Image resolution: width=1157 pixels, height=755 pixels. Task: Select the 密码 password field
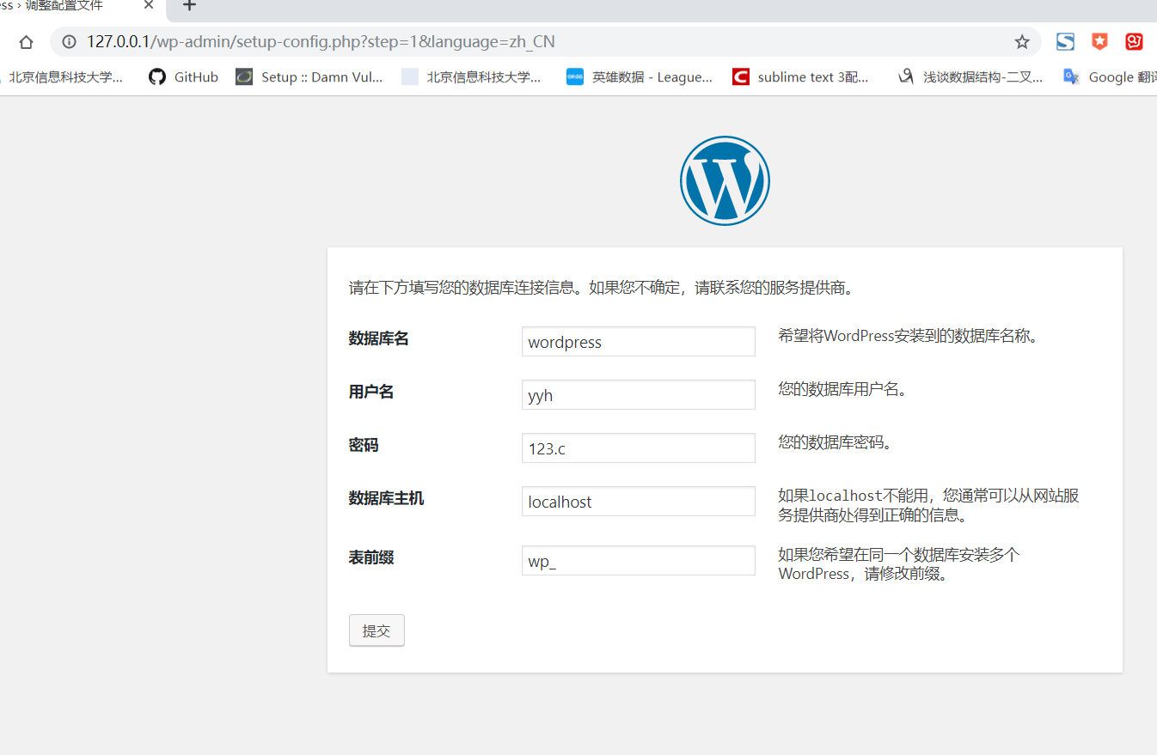coord(638,448)
